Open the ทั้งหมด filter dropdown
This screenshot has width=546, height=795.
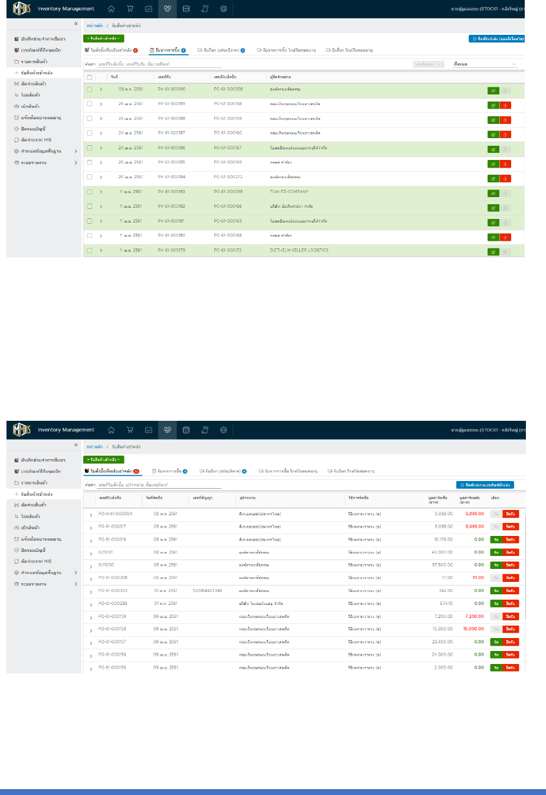tap(485, 64)
